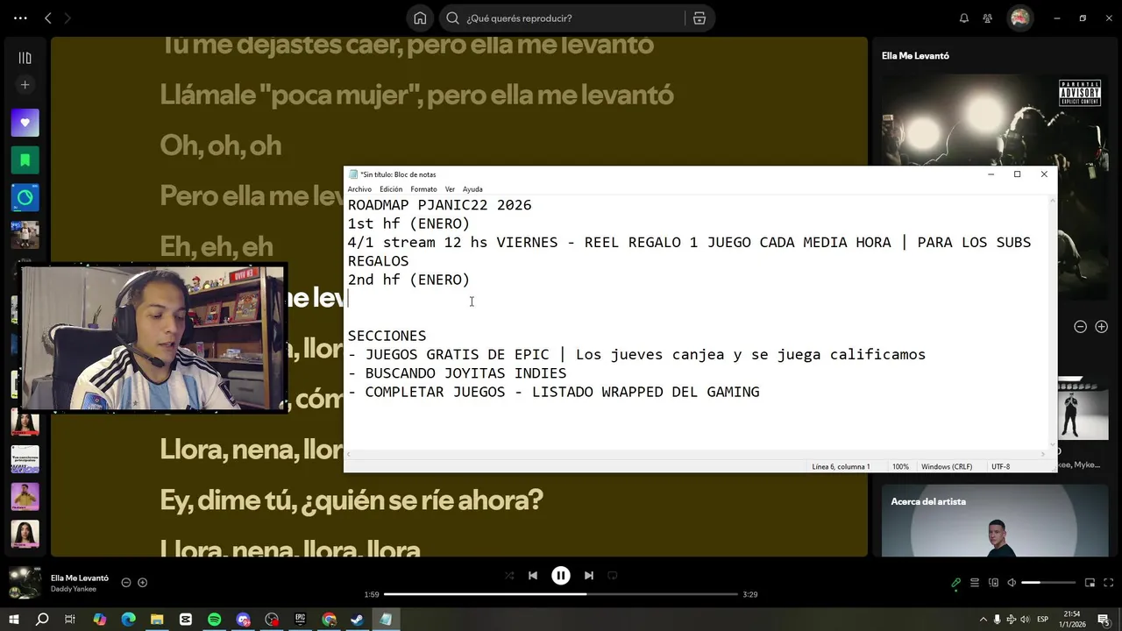Expand Your Library sidebar
Screen dimensions: 1122x631
pos(25,58)
